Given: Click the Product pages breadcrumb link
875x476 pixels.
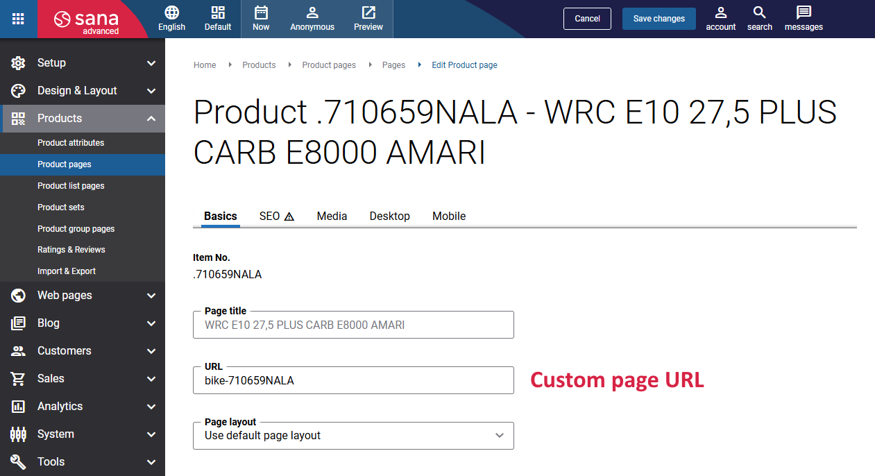Looking at the screenshot, I should (329, 65).
